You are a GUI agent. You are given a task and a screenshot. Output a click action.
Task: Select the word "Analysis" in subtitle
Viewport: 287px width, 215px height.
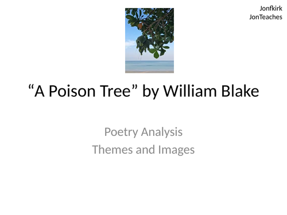pyautogui.click(x=162, y=132)
